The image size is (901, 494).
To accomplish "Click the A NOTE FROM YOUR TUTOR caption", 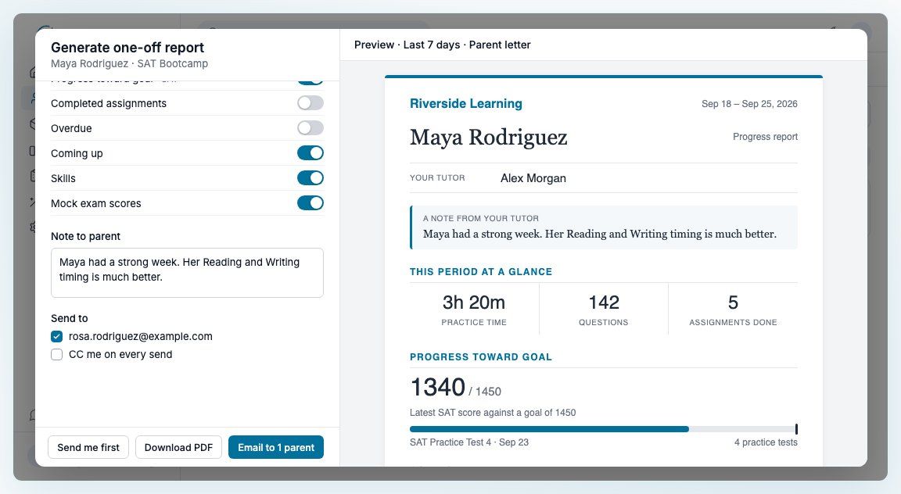I will (481, 218).
